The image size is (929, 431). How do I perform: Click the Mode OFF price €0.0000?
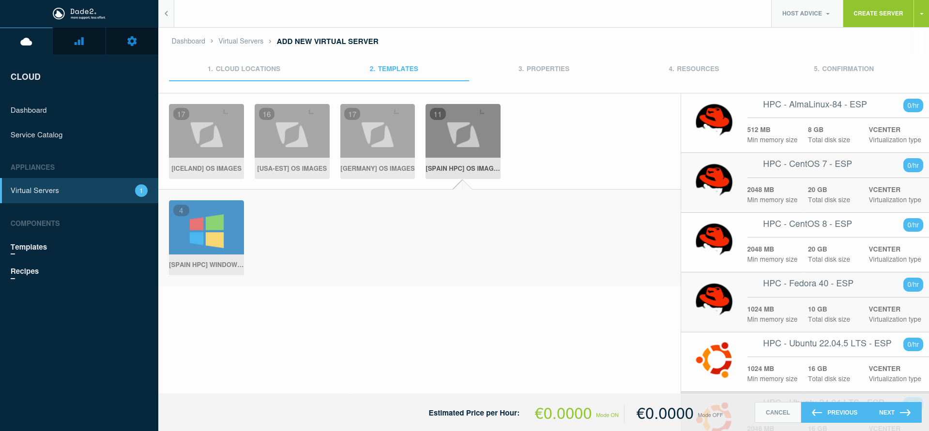pos(665,414)
